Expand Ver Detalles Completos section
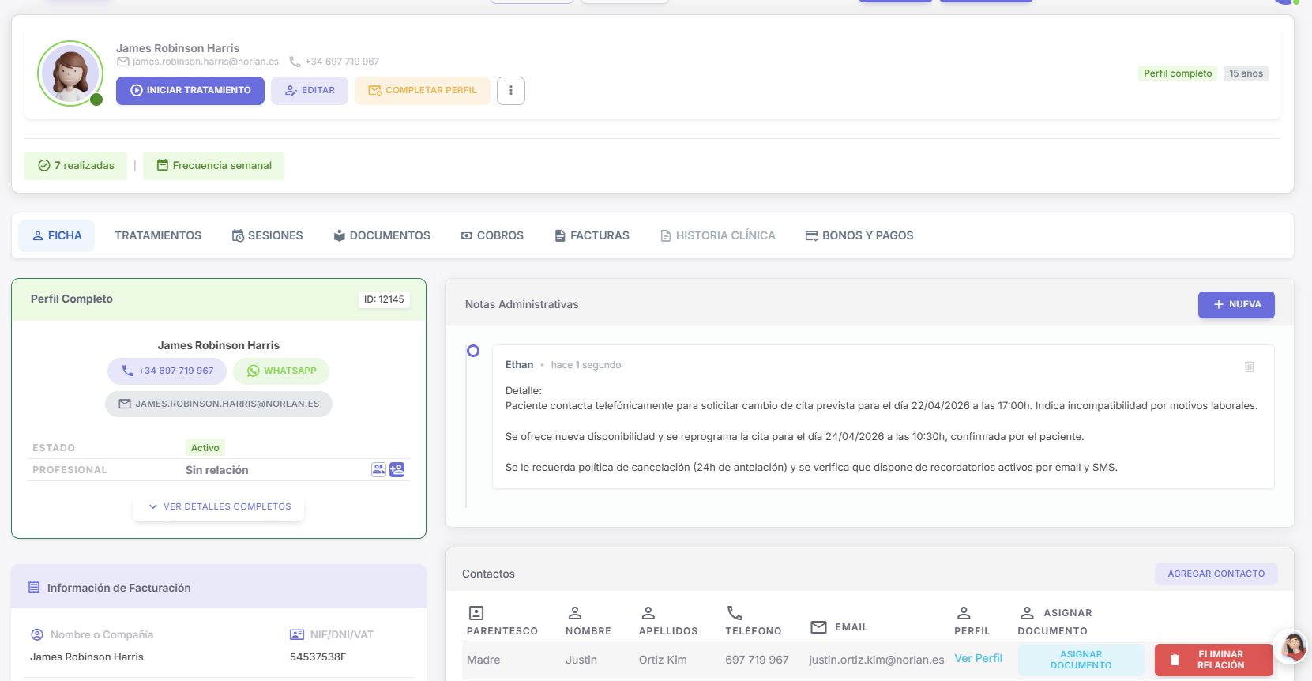The width and height of the screenshot is (1312, 681). (x=219, y=507)
